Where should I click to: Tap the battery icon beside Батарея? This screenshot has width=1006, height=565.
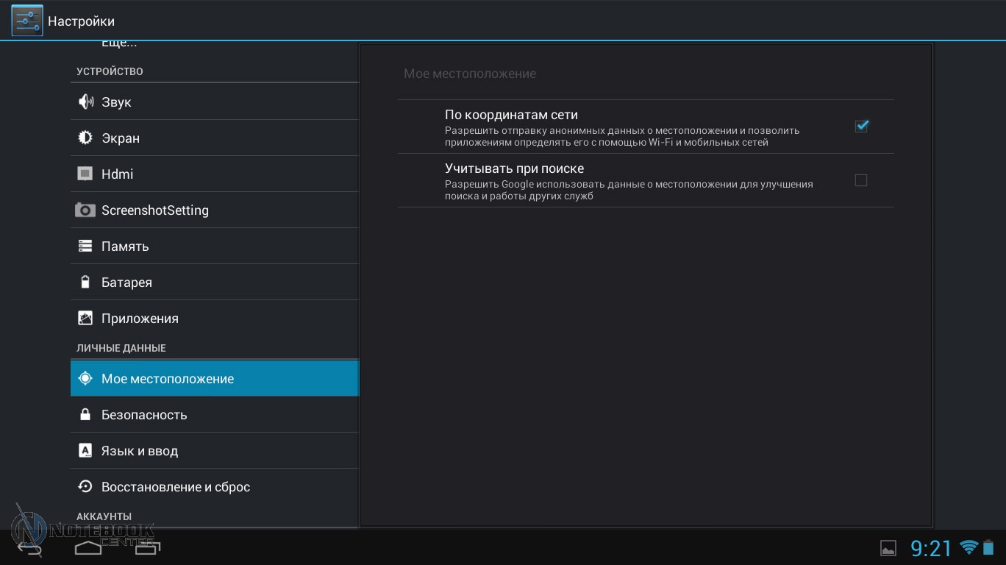coord(85,282)
